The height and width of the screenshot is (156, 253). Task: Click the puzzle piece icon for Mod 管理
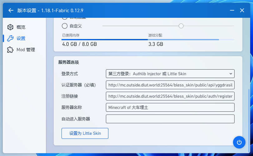pos(10,50)
